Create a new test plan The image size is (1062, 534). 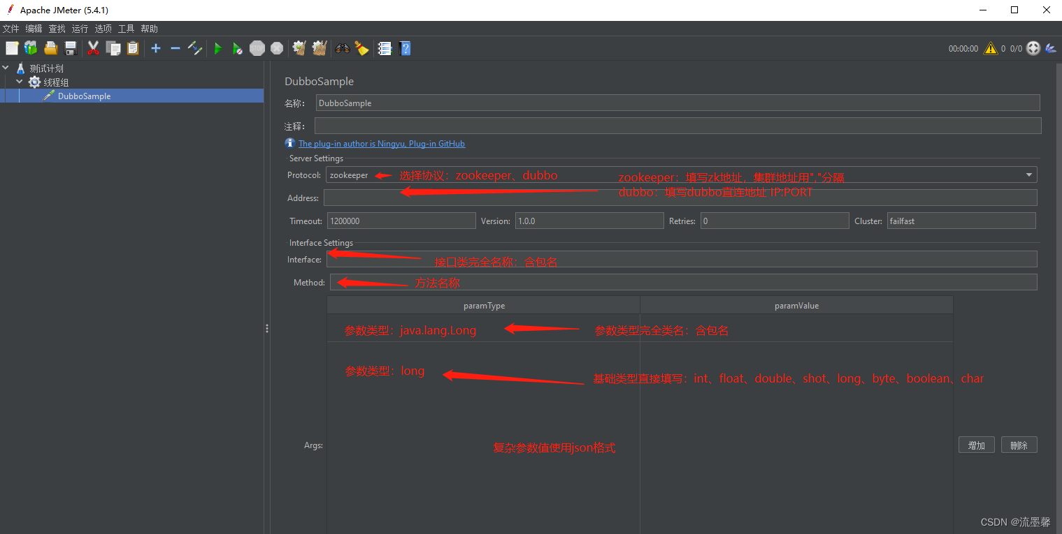(12, 48)
